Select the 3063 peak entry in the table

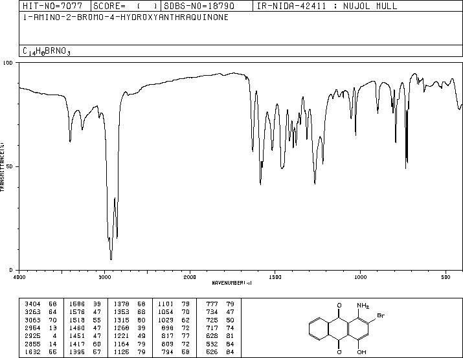coord(40,320)
